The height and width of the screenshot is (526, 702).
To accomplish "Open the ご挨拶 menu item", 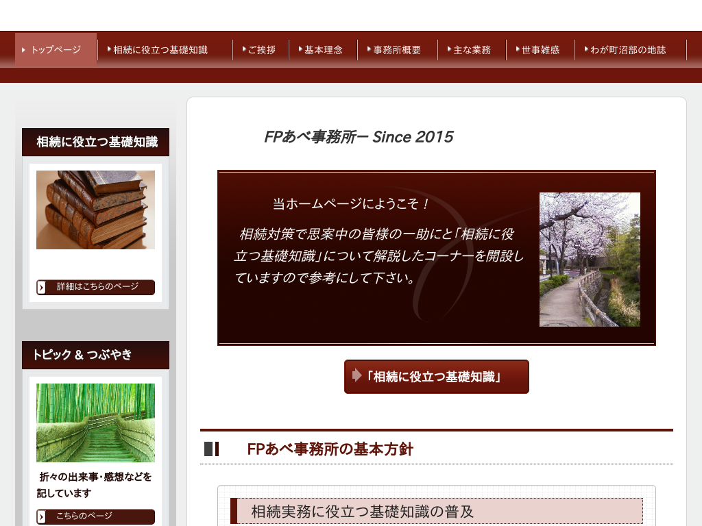I will (261, 50).
